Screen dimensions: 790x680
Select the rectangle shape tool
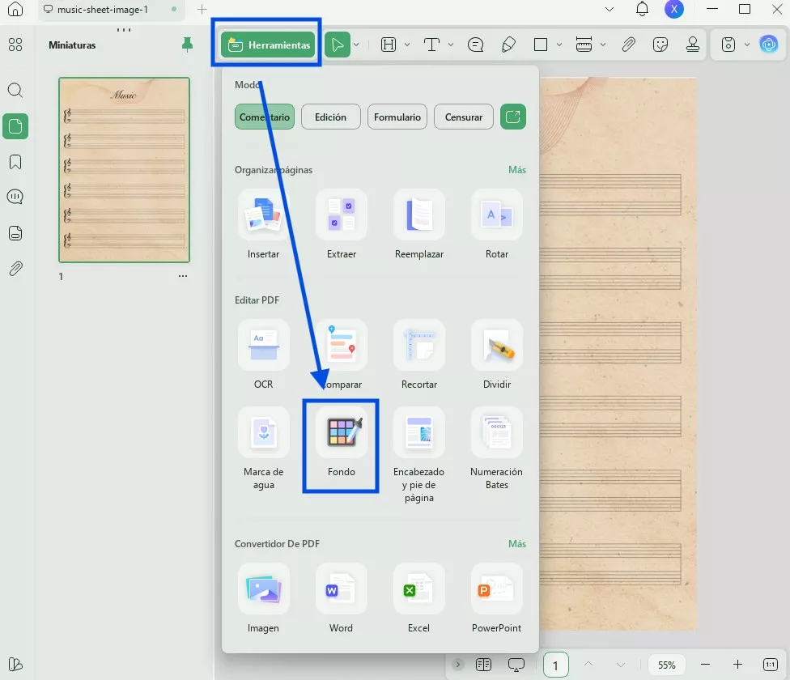[541, 45]
